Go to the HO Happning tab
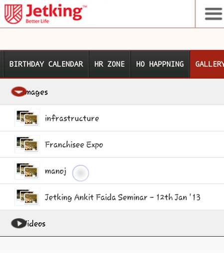This screenshot has height=253, width=224. click(160, 64)
